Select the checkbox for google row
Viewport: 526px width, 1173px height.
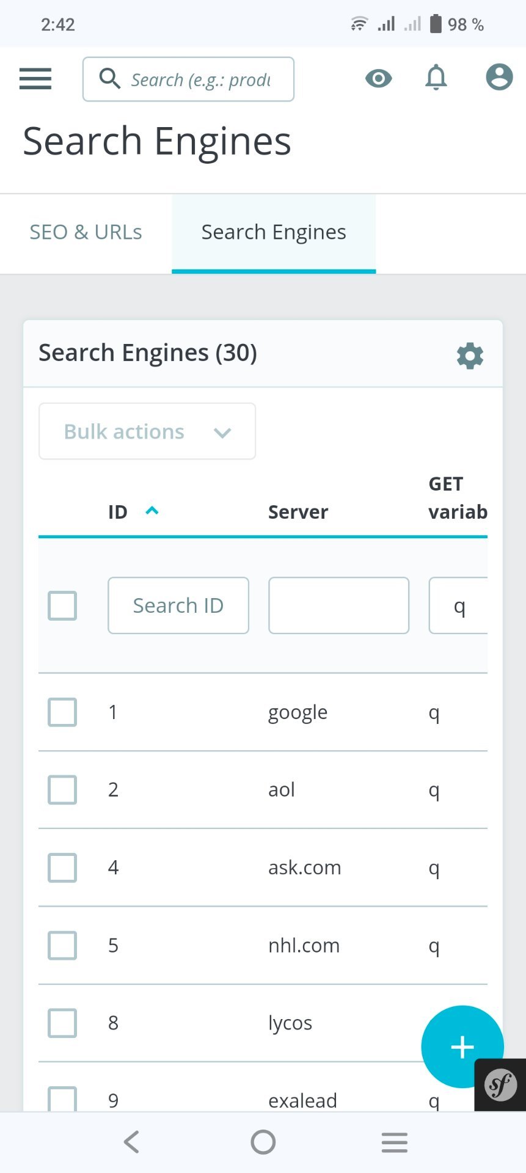pos(62,712)
